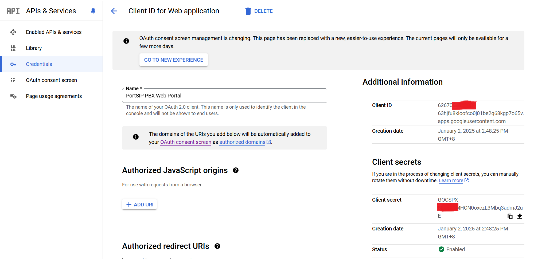
Task: Open OAuth consent screen from sidebar
Action: click(x=51, y=80)
